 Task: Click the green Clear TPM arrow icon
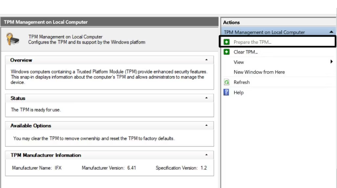(x=226, y=52)
